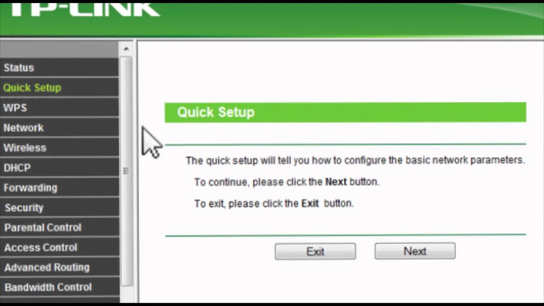Screen dimensions: 544x306
Task: Click the sidebar scrollbar grip handle
Action: coord(126,171)
